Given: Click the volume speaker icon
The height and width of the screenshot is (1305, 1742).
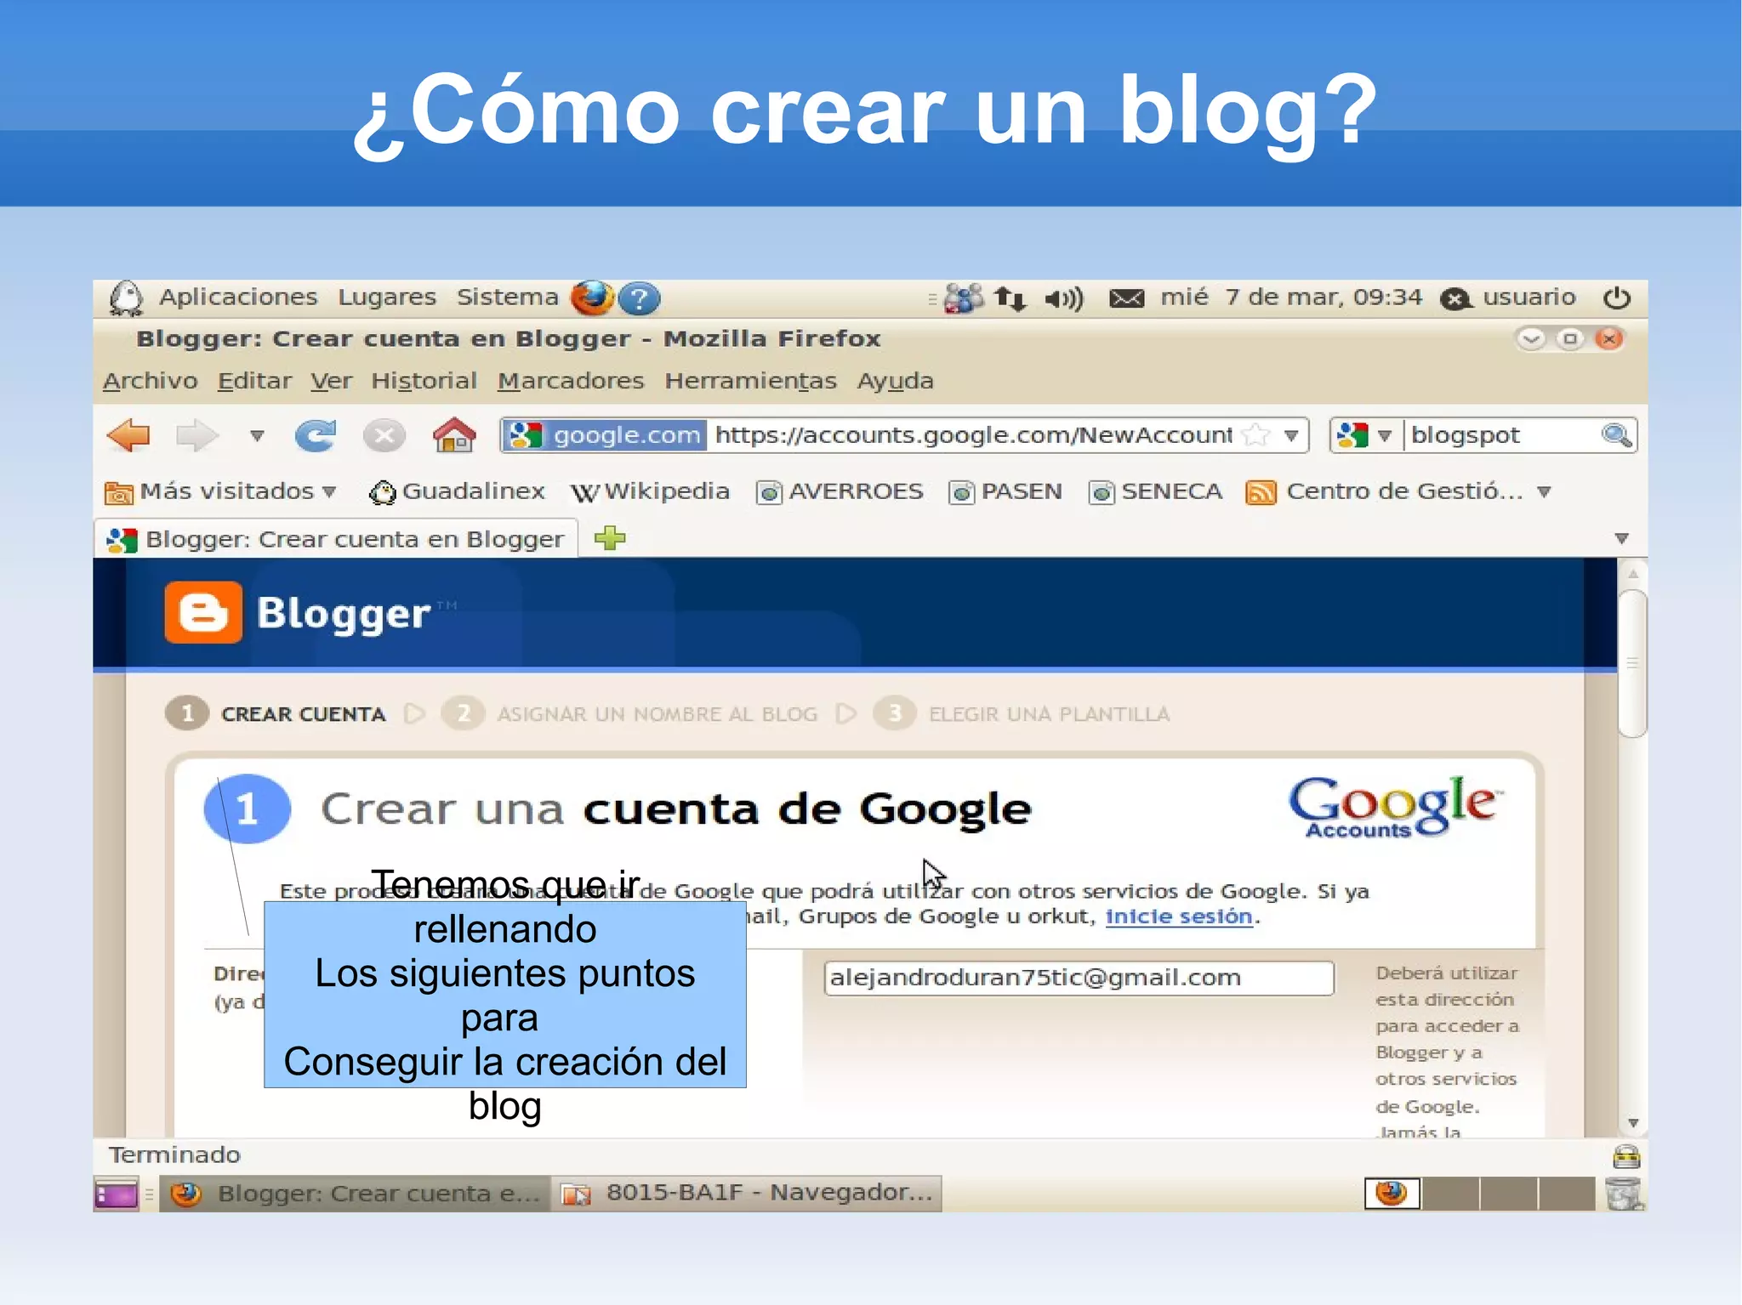Looking at the screenshot, I should (1063, 298).
